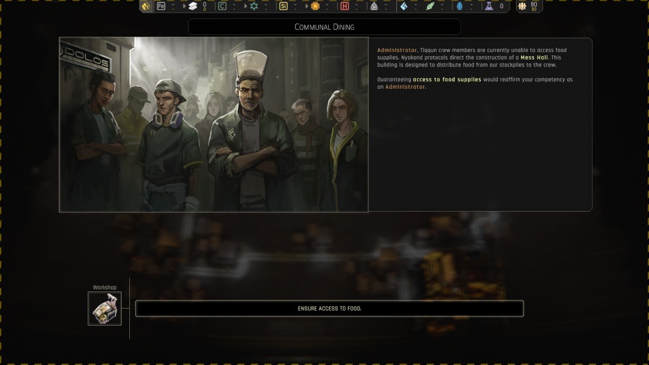Select the Carbon (C) resource icon

(x=222, y=6)
